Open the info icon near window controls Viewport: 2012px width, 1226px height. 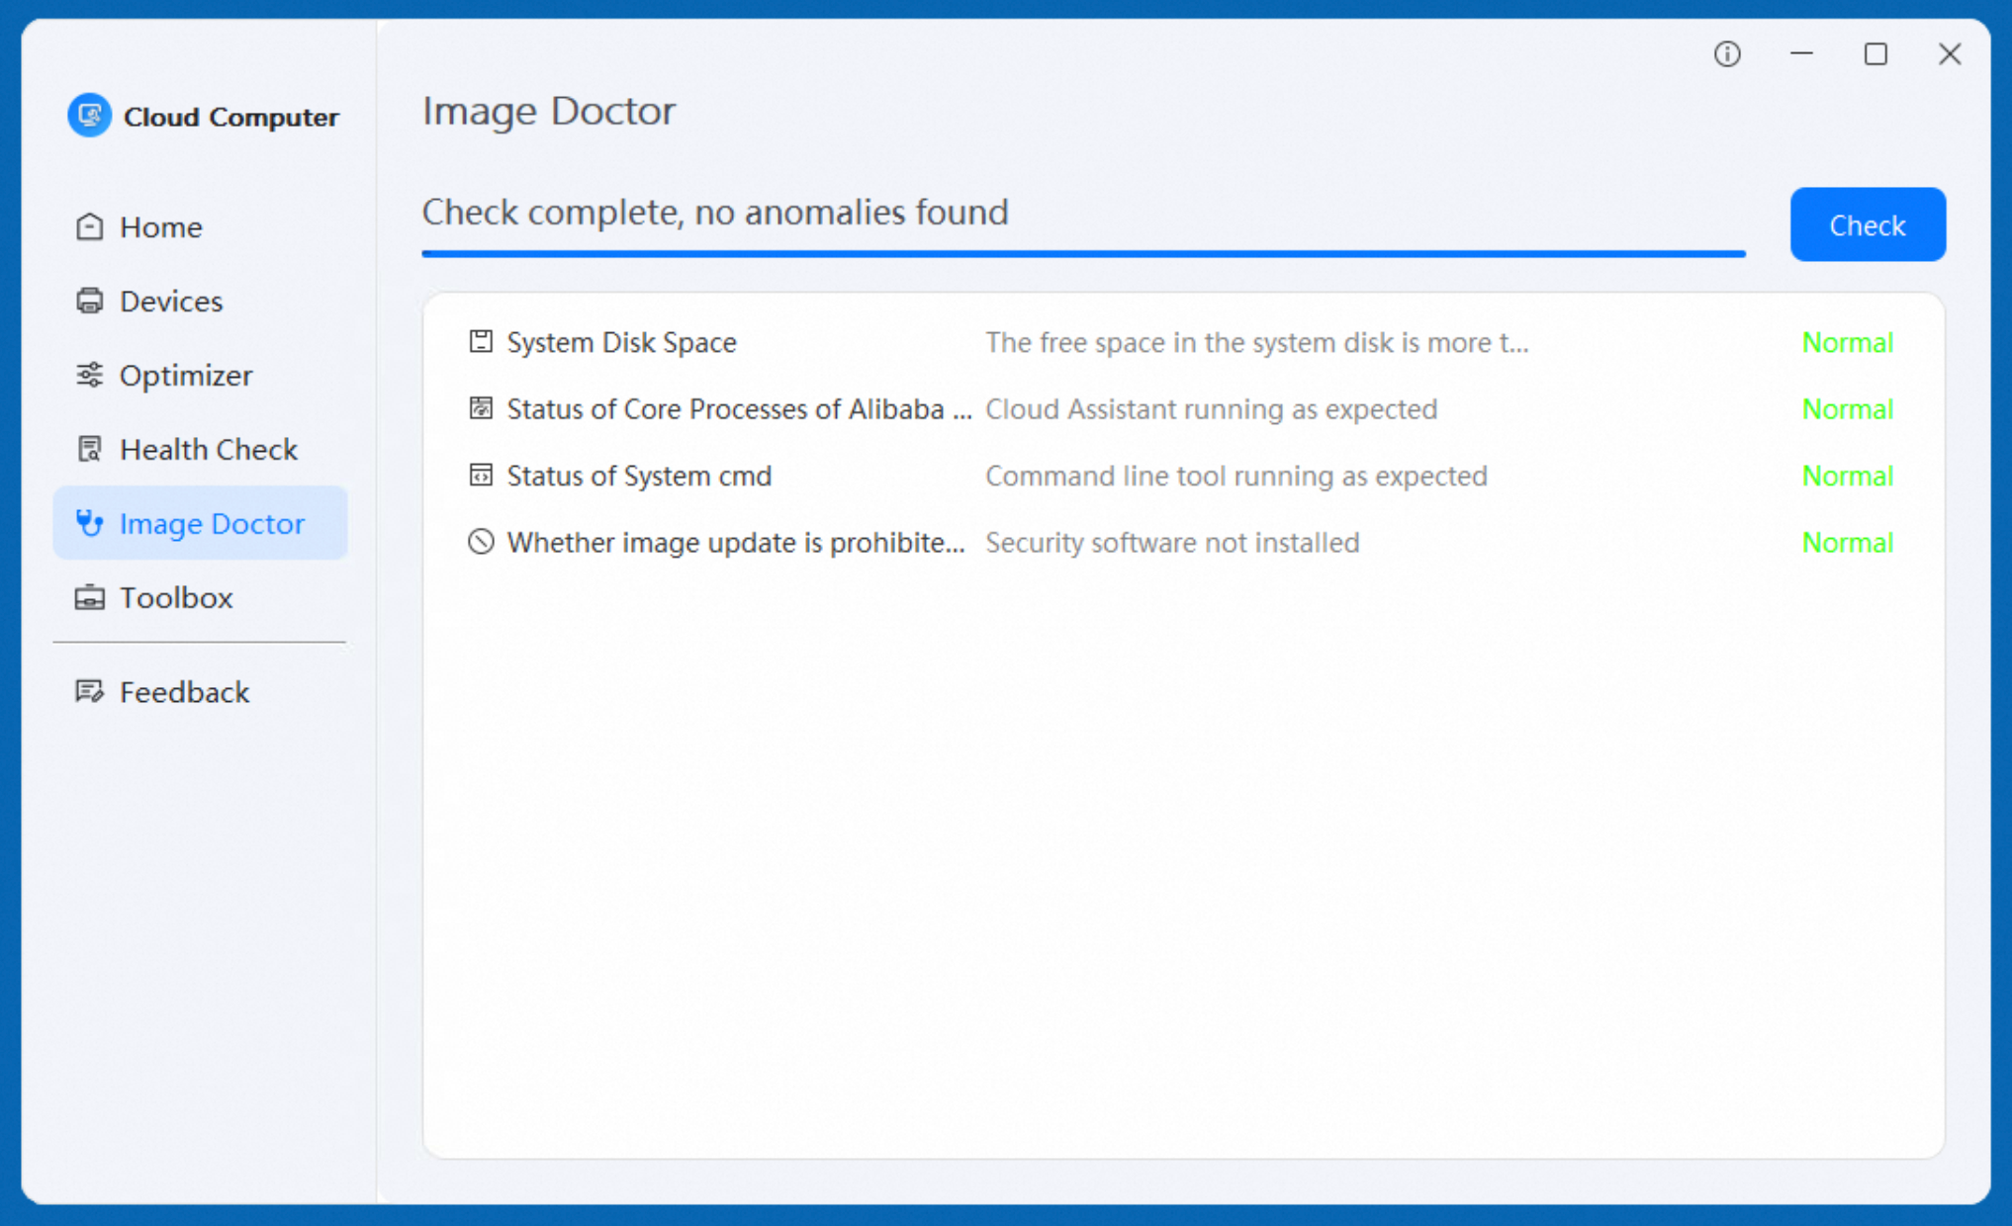[x=1727, y=54]
